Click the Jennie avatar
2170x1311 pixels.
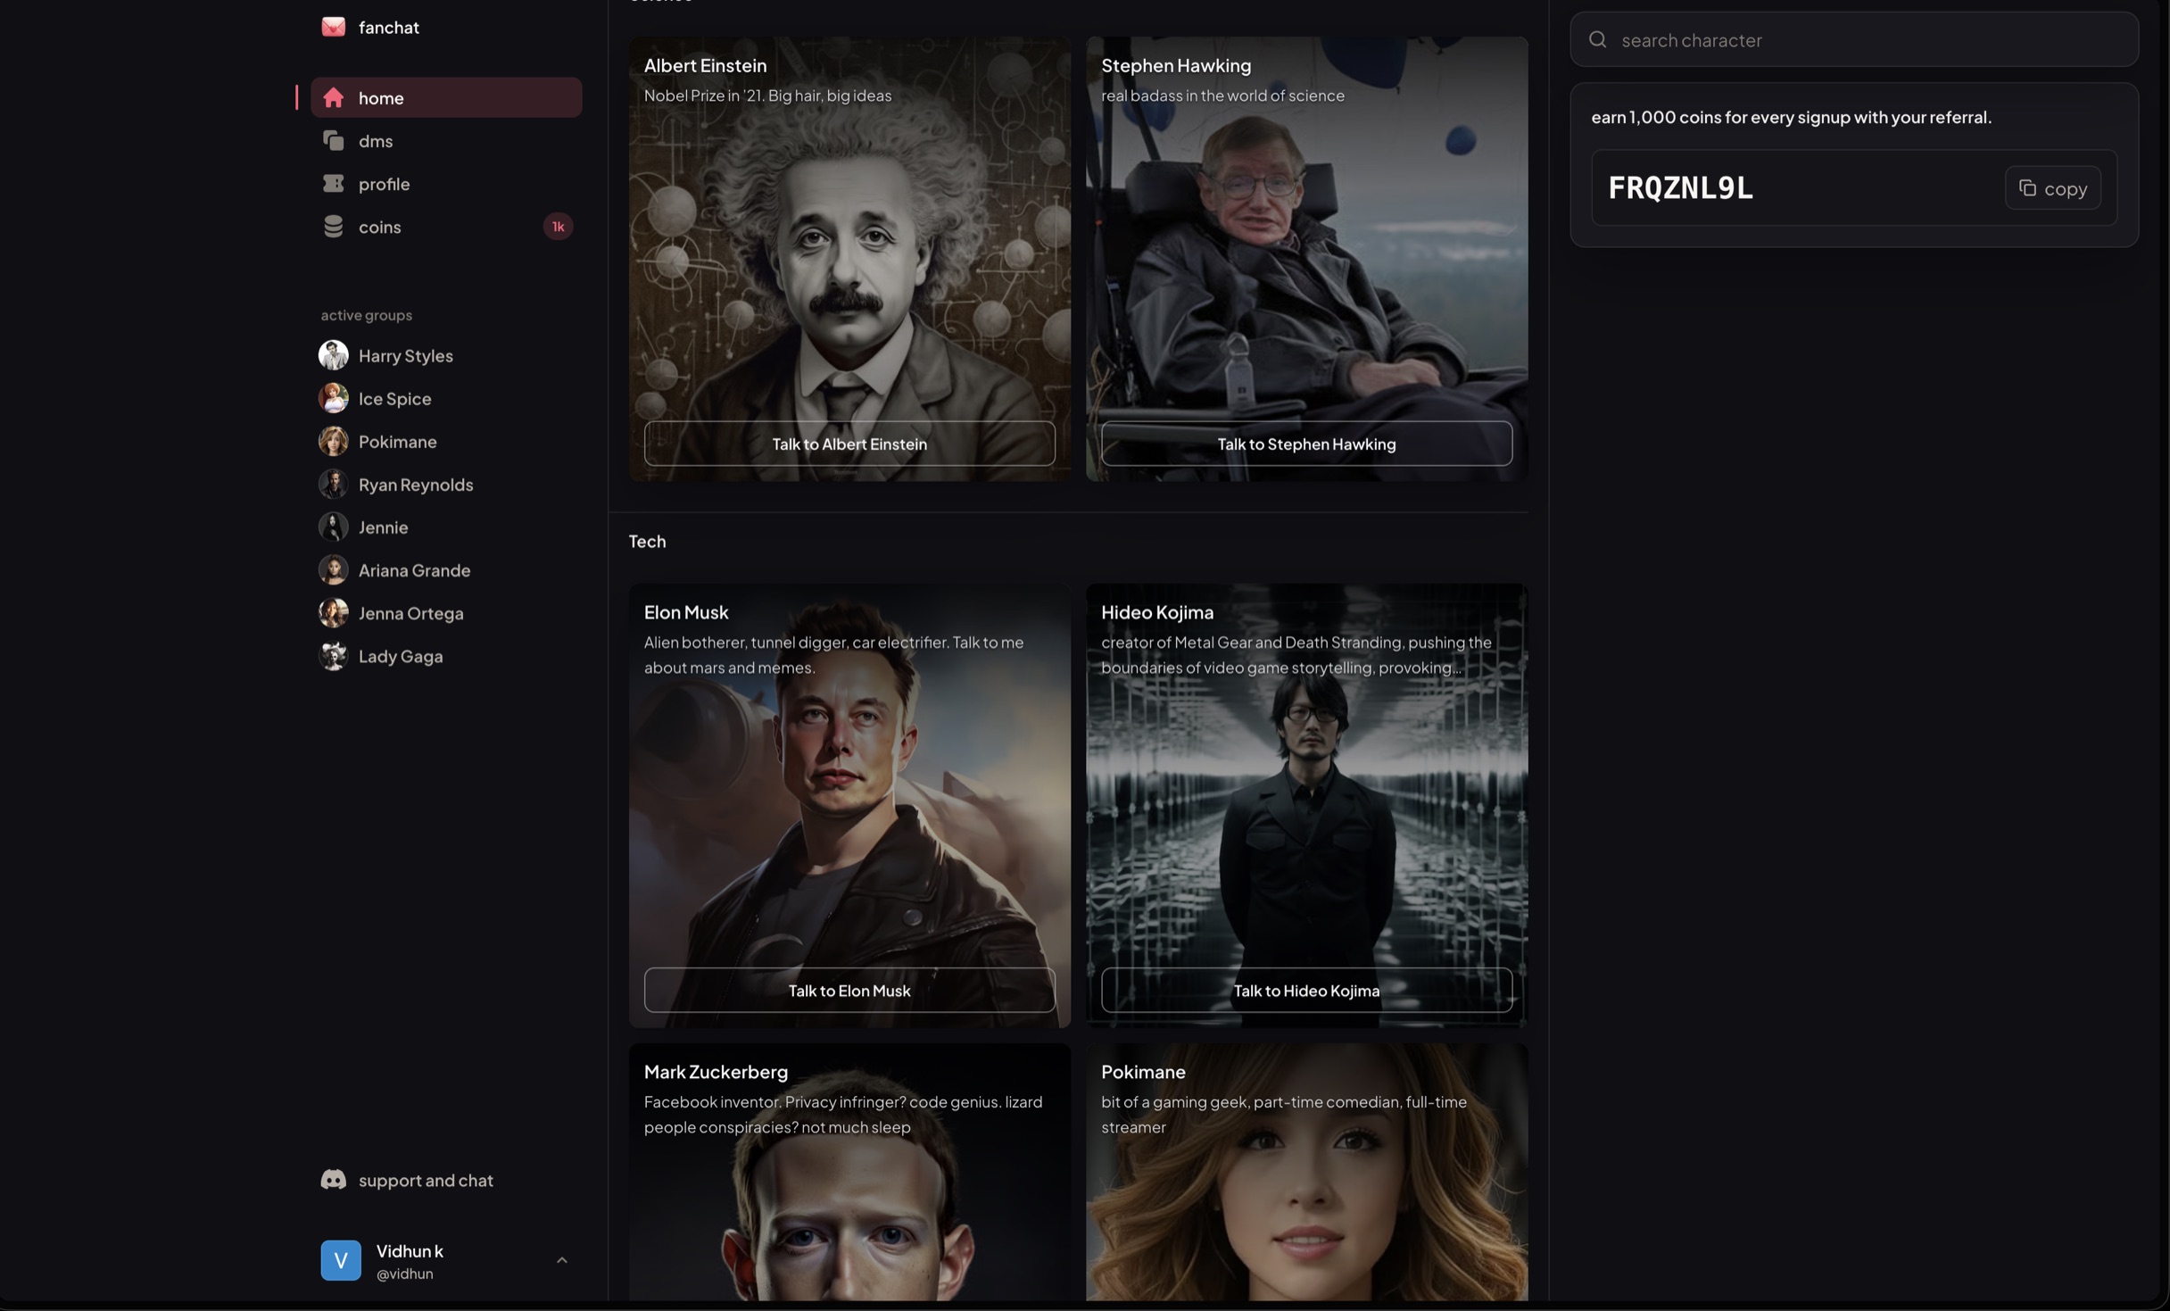(x=333, y=527)
